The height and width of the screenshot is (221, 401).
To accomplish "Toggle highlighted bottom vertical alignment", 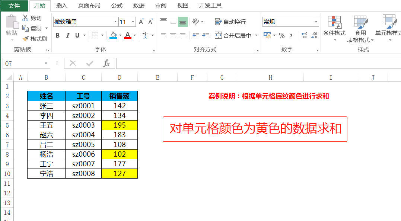I will [182, 22].
